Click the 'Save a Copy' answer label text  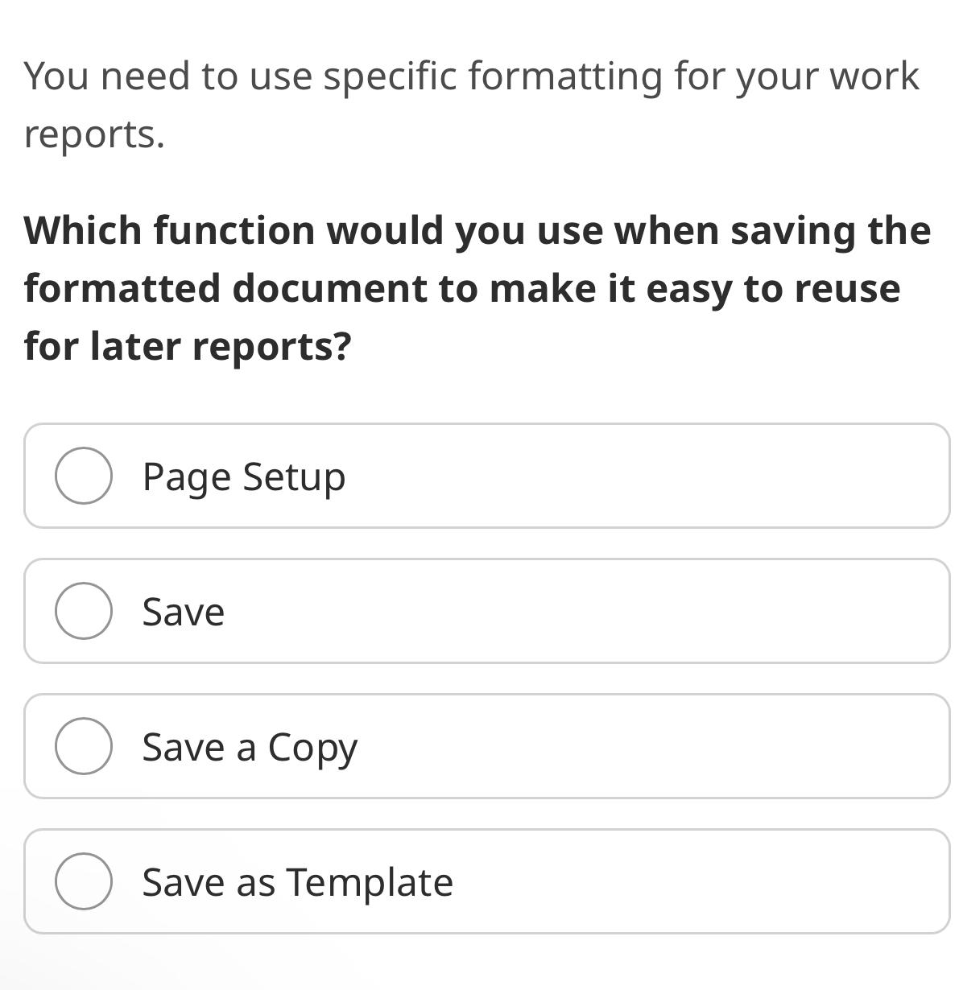[250, 749]
